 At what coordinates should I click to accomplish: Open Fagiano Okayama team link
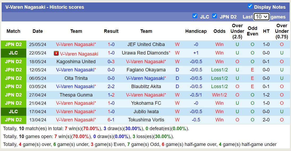pyautogui.click(x=146, y=70)
